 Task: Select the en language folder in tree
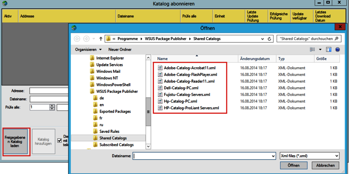click(102, 105)
